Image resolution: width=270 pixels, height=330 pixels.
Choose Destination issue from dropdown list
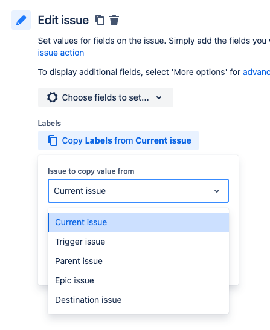click(x=138, y=300)
